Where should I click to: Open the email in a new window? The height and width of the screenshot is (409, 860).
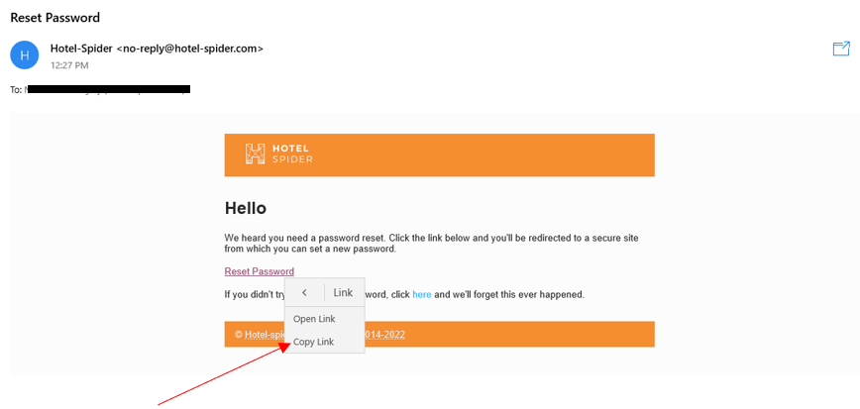(841, 49)
